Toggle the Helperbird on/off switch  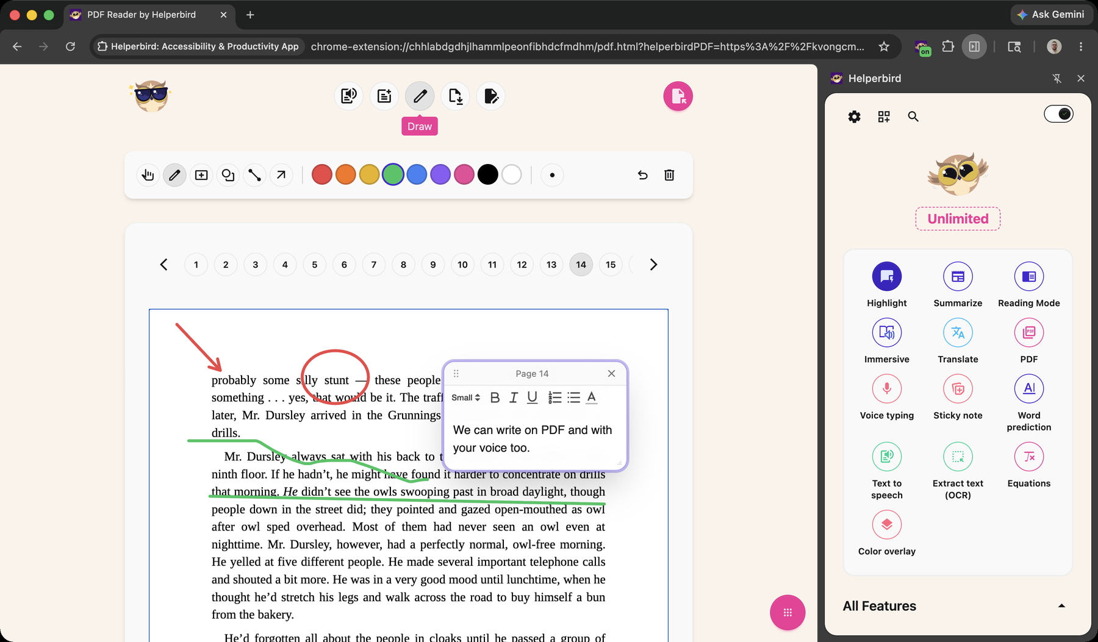click(x=1058, y=114)
